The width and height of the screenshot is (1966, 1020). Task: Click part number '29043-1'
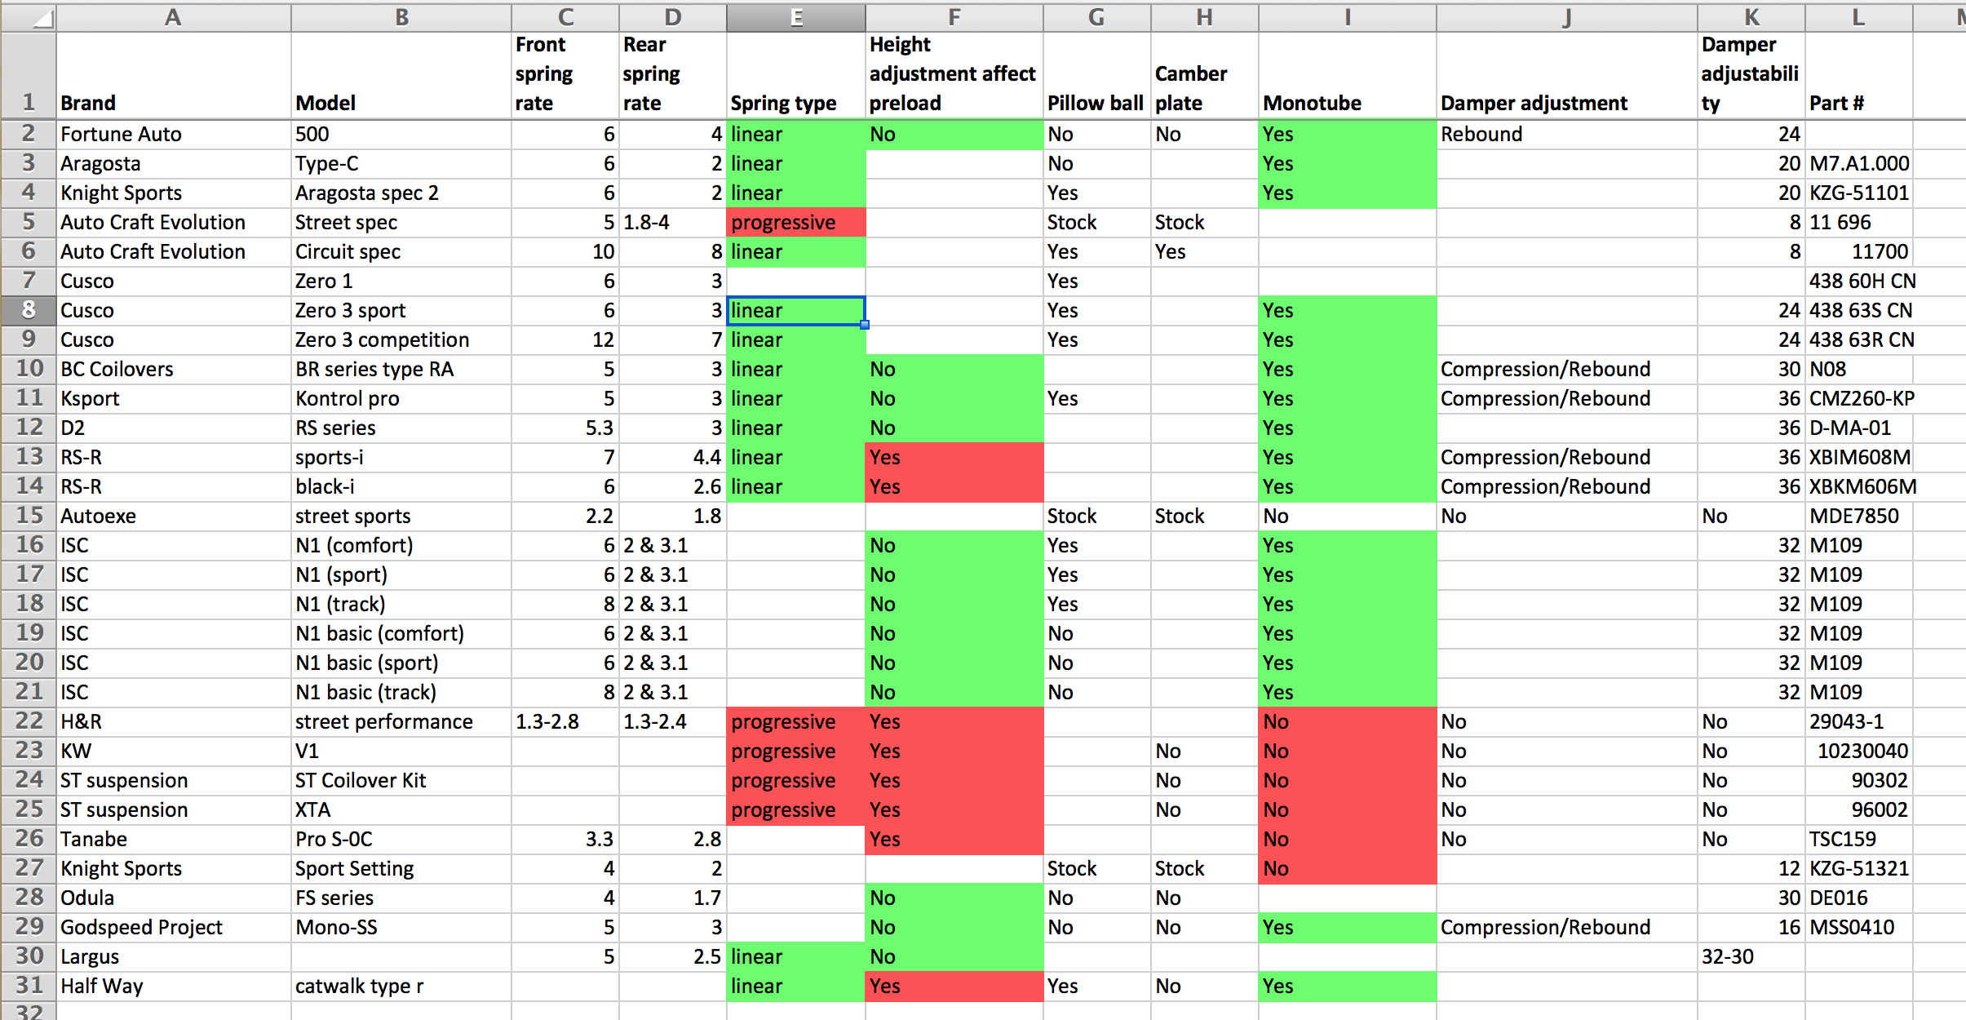coord(1858,721)
